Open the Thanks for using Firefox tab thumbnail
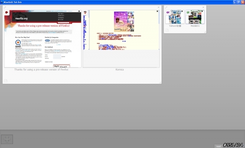245x148 pixels. coord(43,39)
